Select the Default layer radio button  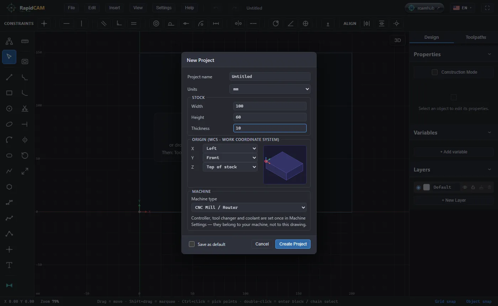coord(418,187)
